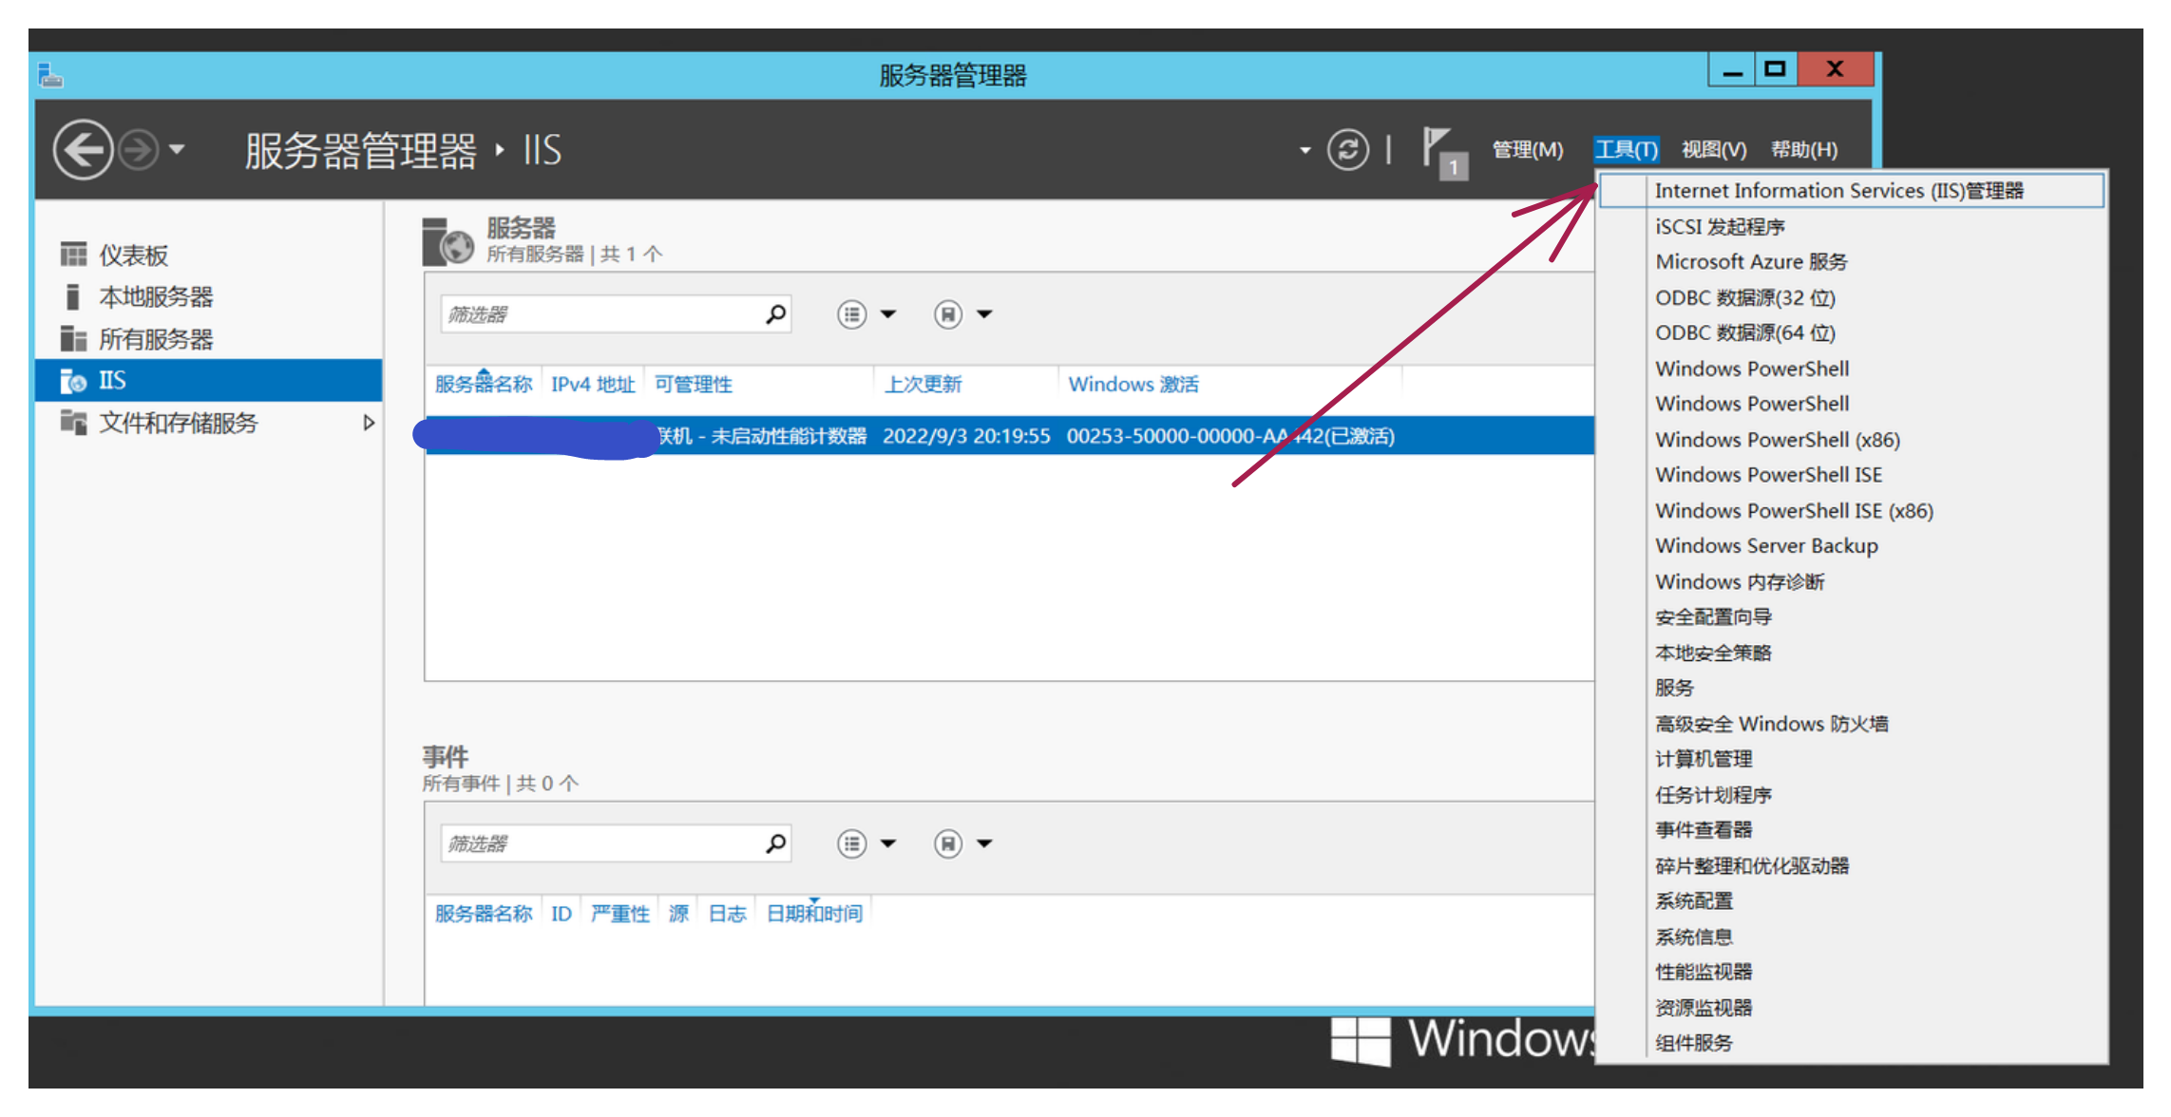Select the server row dated 2022/9/3 20:19:55
2171x1117 pixels.
1009,435
